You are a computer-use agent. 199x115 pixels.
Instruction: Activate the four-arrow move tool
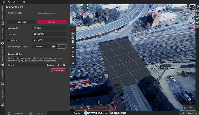[x=73, y=51]
